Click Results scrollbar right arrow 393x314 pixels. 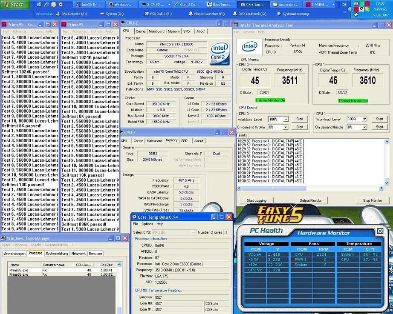pyautogui.click(x=381, y=188)
